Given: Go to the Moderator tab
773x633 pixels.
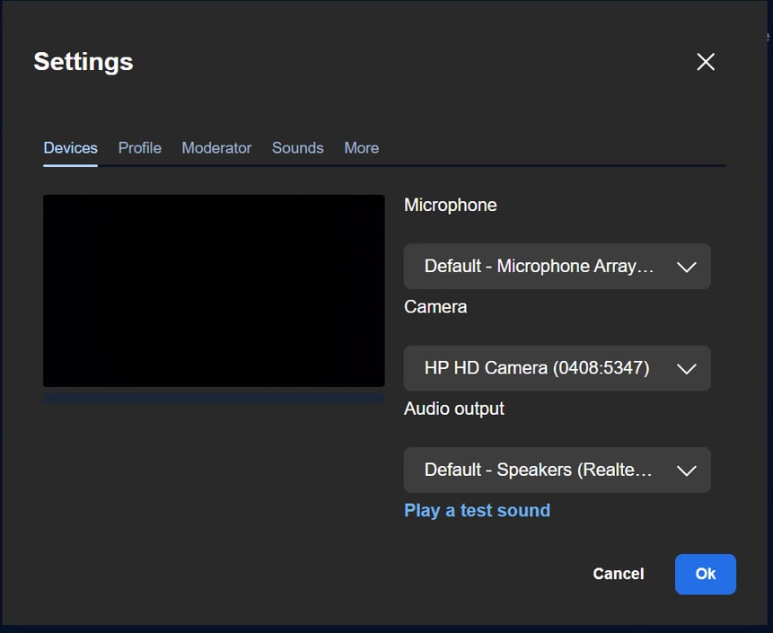Looking at the screenshot, I should [216, 148].
